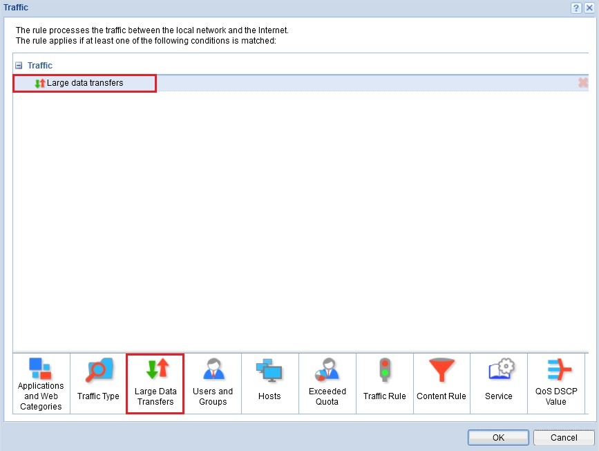This screenshot has width=599, height=451.
Task: Add a Users and Groups condition
Action: 212,383
